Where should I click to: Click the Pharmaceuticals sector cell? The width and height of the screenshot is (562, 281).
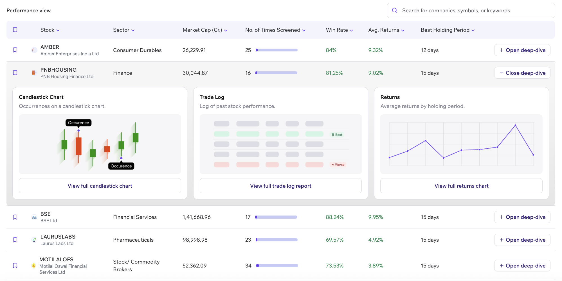click(133, 240)
